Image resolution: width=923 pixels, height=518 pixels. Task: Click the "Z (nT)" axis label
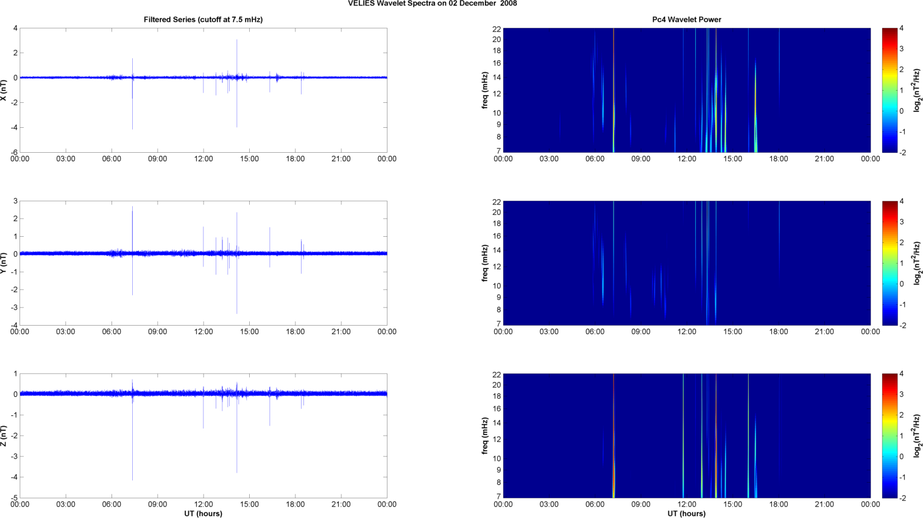4,436
